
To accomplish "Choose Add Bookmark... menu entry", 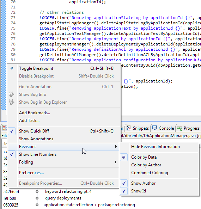I will 63,113.
